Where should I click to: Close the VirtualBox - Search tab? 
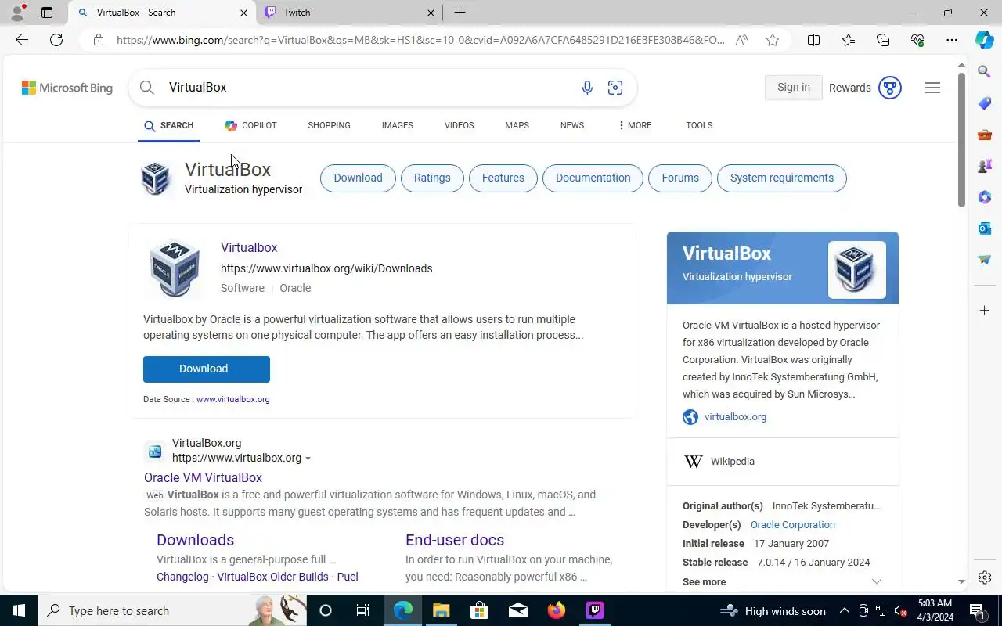[x=243, y=13]
